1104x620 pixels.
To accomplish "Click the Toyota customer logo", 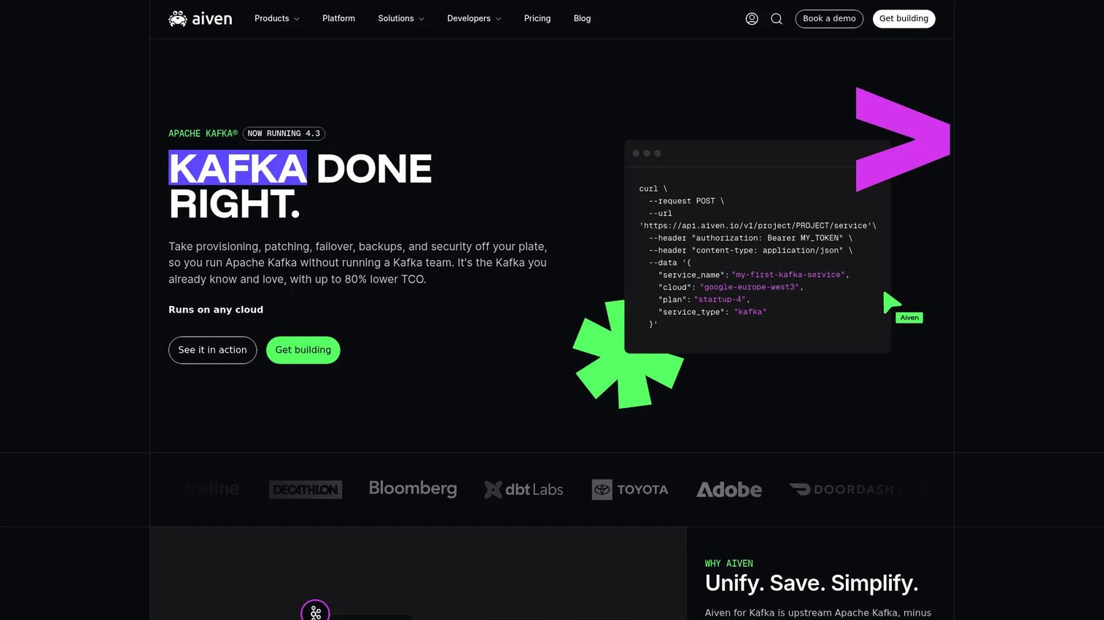I will click(630, 490).
